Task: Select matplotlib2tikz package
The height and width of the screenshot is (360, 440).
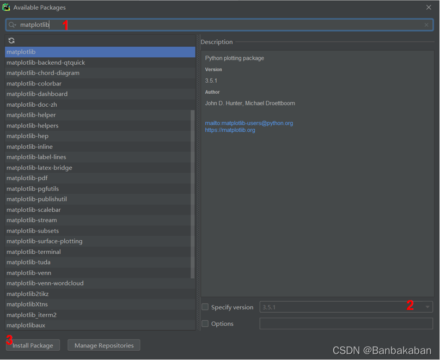Action: pyautogui.click(x=100, y=294)
